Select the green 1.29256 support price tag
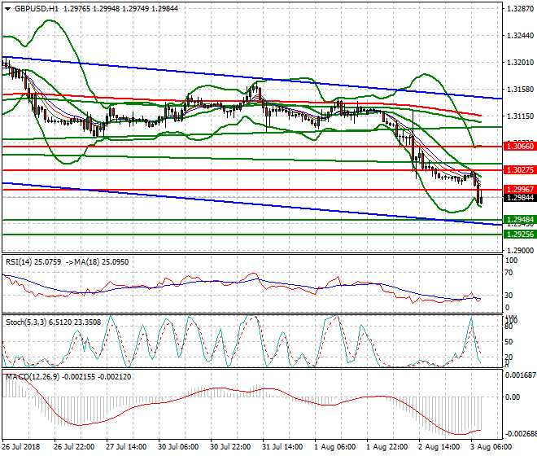The height and width of the screenshot is (456, 537). (x=519, y=235)
